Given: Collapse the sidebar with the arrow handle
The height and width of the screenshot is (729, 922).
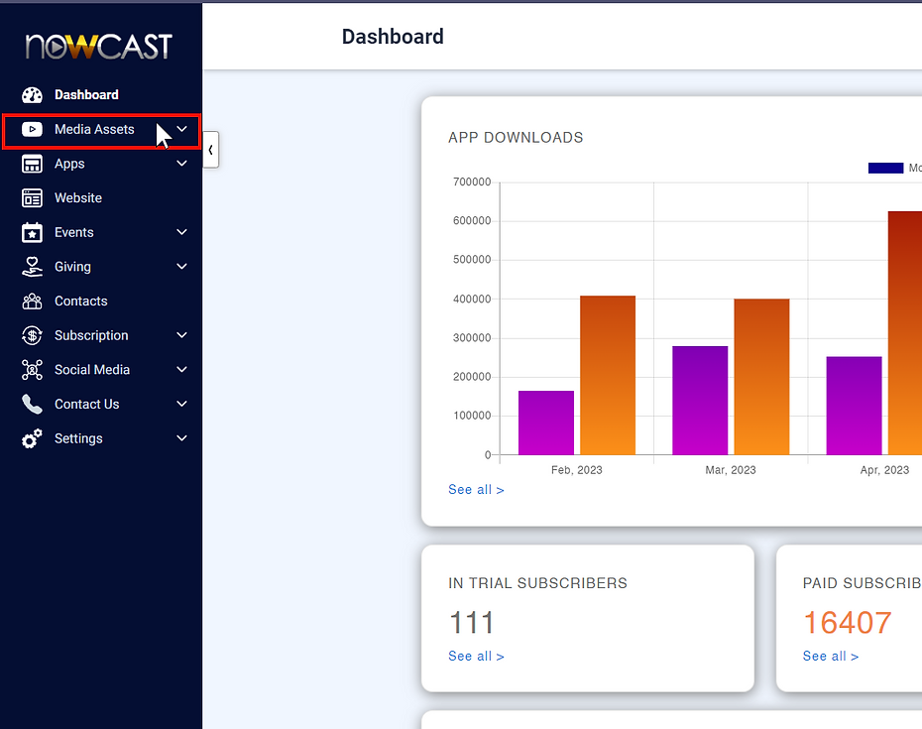Looking at the screenshot, I should 211,150.
